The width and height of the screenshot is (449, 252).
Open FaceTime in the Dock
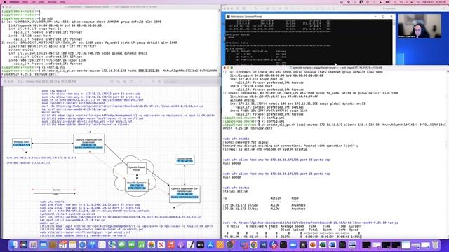point(131,244)
